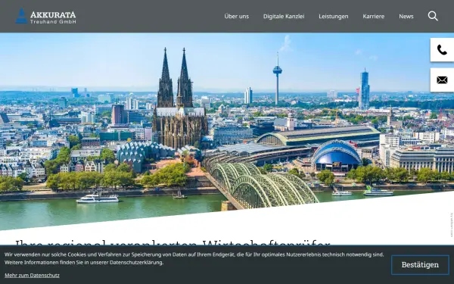Open the search magnifier icon
This screenshot has height=284, width=454.
(433, 16)
